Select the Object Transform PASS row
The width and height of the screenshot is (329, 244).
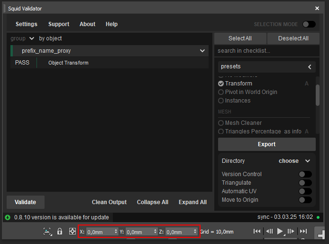110,63
